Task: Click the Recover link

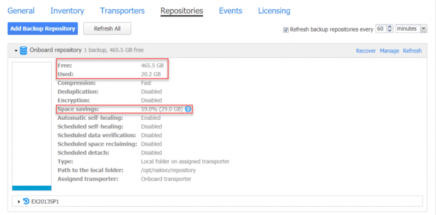Action: pos(366,51)
